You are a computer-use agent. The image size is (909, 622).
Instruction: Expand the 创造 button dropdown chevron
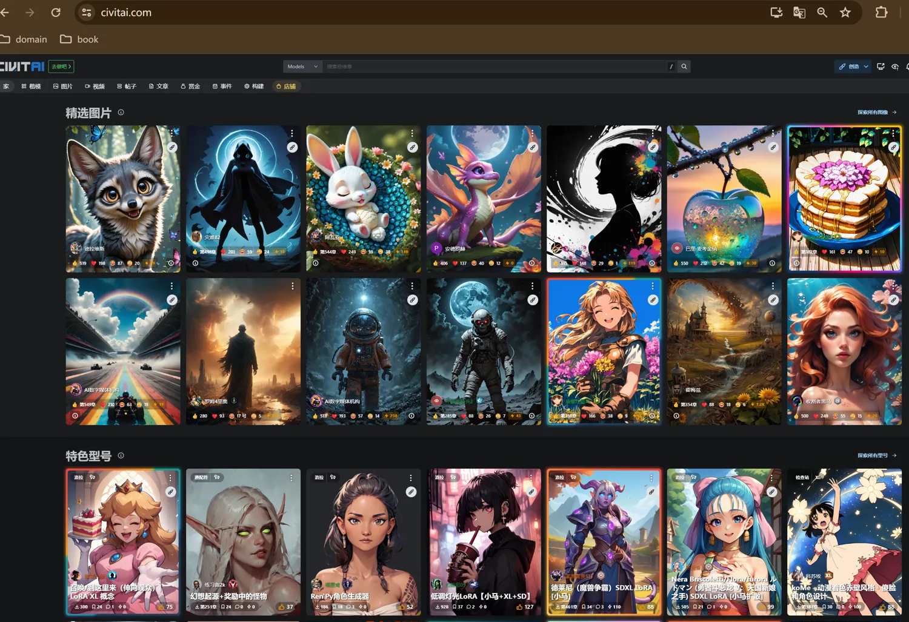point(867,67)
